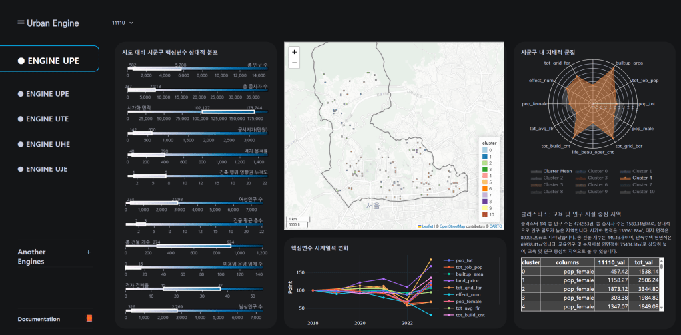
Task: Click the data table's vertical scrollbar
Action: click(660, 283)
